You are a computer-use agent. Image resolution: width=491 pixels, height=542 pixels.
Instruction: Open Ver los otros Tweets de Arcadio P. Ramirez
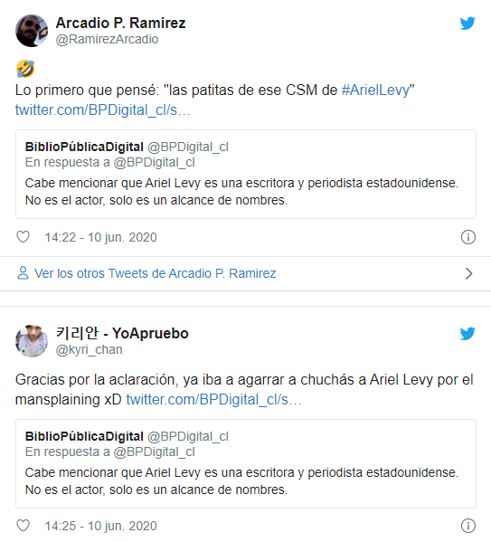coord(156,273)
